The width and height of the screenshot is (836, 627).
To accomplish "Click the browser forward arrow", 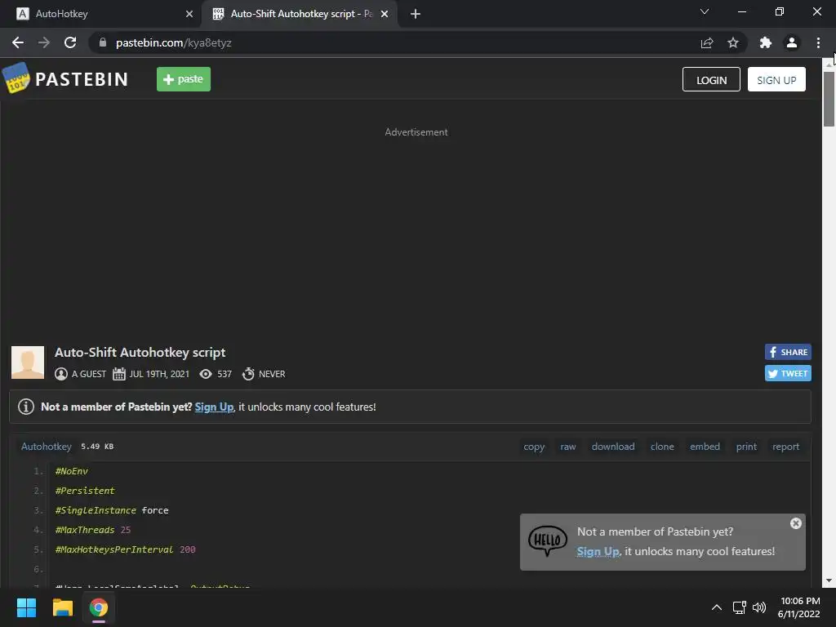I will point(44,42).
